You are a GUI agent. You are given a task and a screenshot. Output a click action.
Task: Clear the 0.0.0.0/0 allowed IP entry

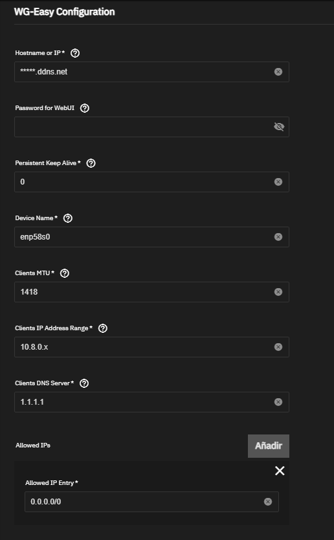(268, 502)
